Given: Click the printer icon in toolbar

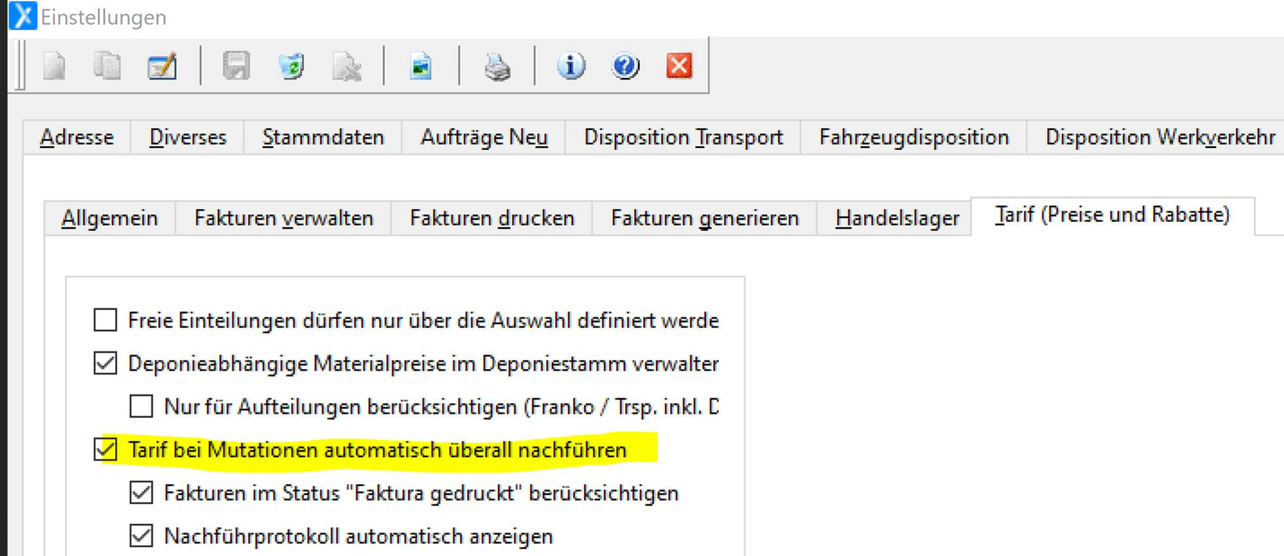Looking at the screenshot, I should (497, 67).
